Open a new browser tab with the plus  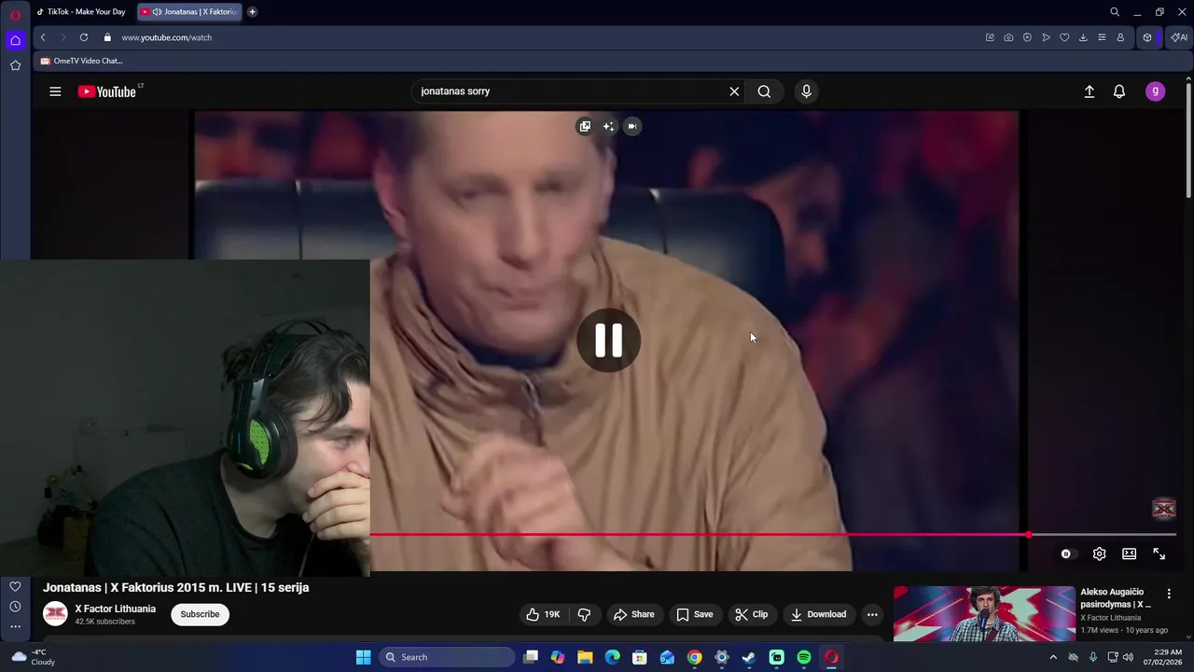click(x=252, y=12)
